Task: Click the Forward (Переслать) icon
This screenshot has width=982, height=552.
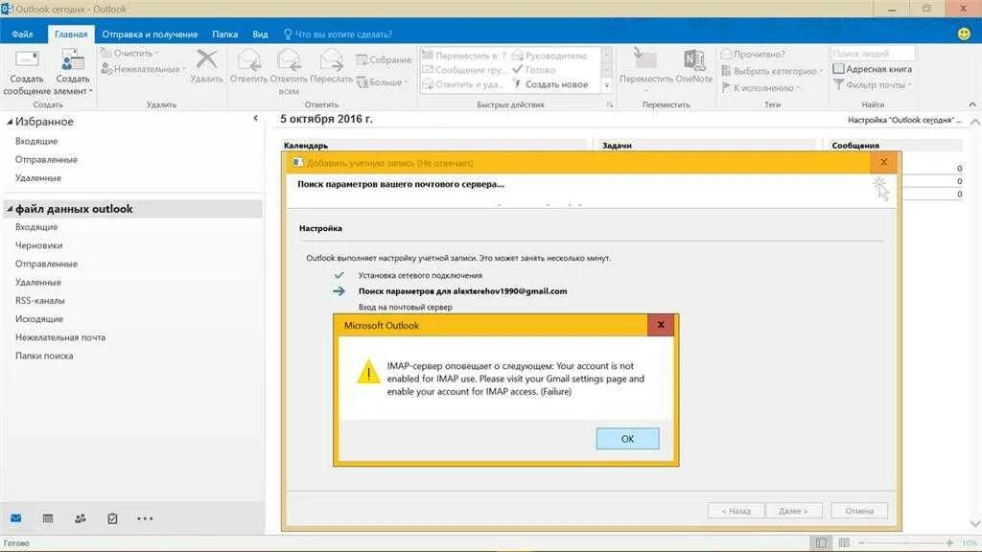Action: (x=331, y=60)
